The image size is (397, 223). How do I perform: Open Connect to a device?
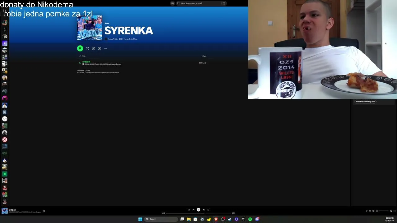373,211
